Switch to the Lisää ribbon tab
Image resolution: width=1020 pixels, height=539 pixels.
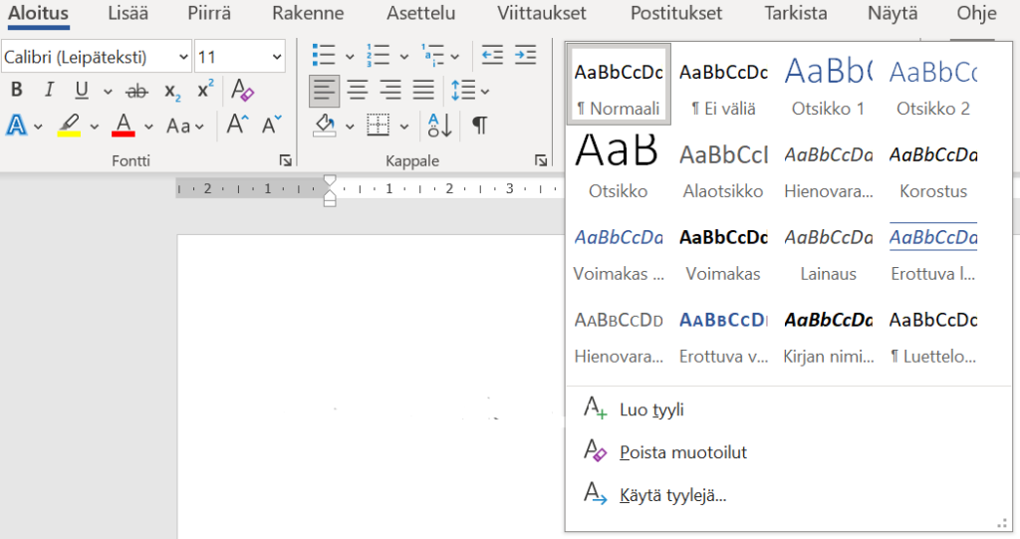(x=127, y=14)
